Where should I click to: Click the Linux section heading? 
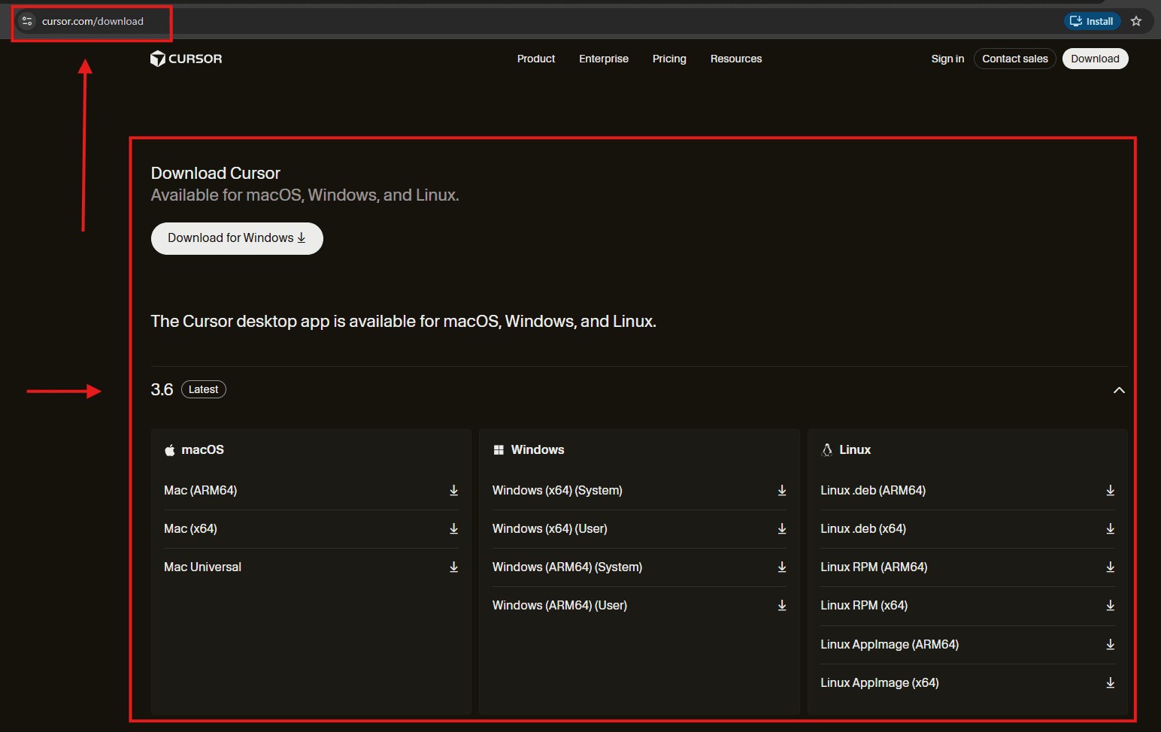tap(855, 449)
